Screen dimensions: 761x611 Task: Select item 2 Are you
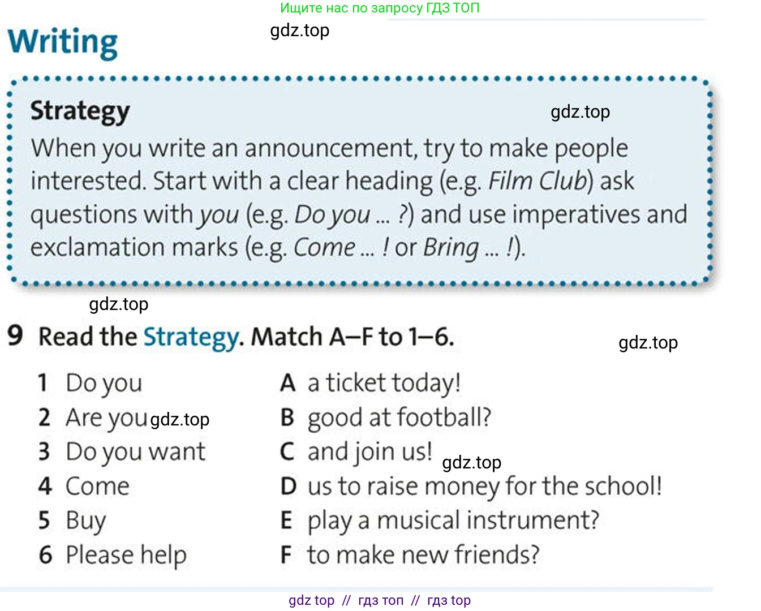coord(93,418)
